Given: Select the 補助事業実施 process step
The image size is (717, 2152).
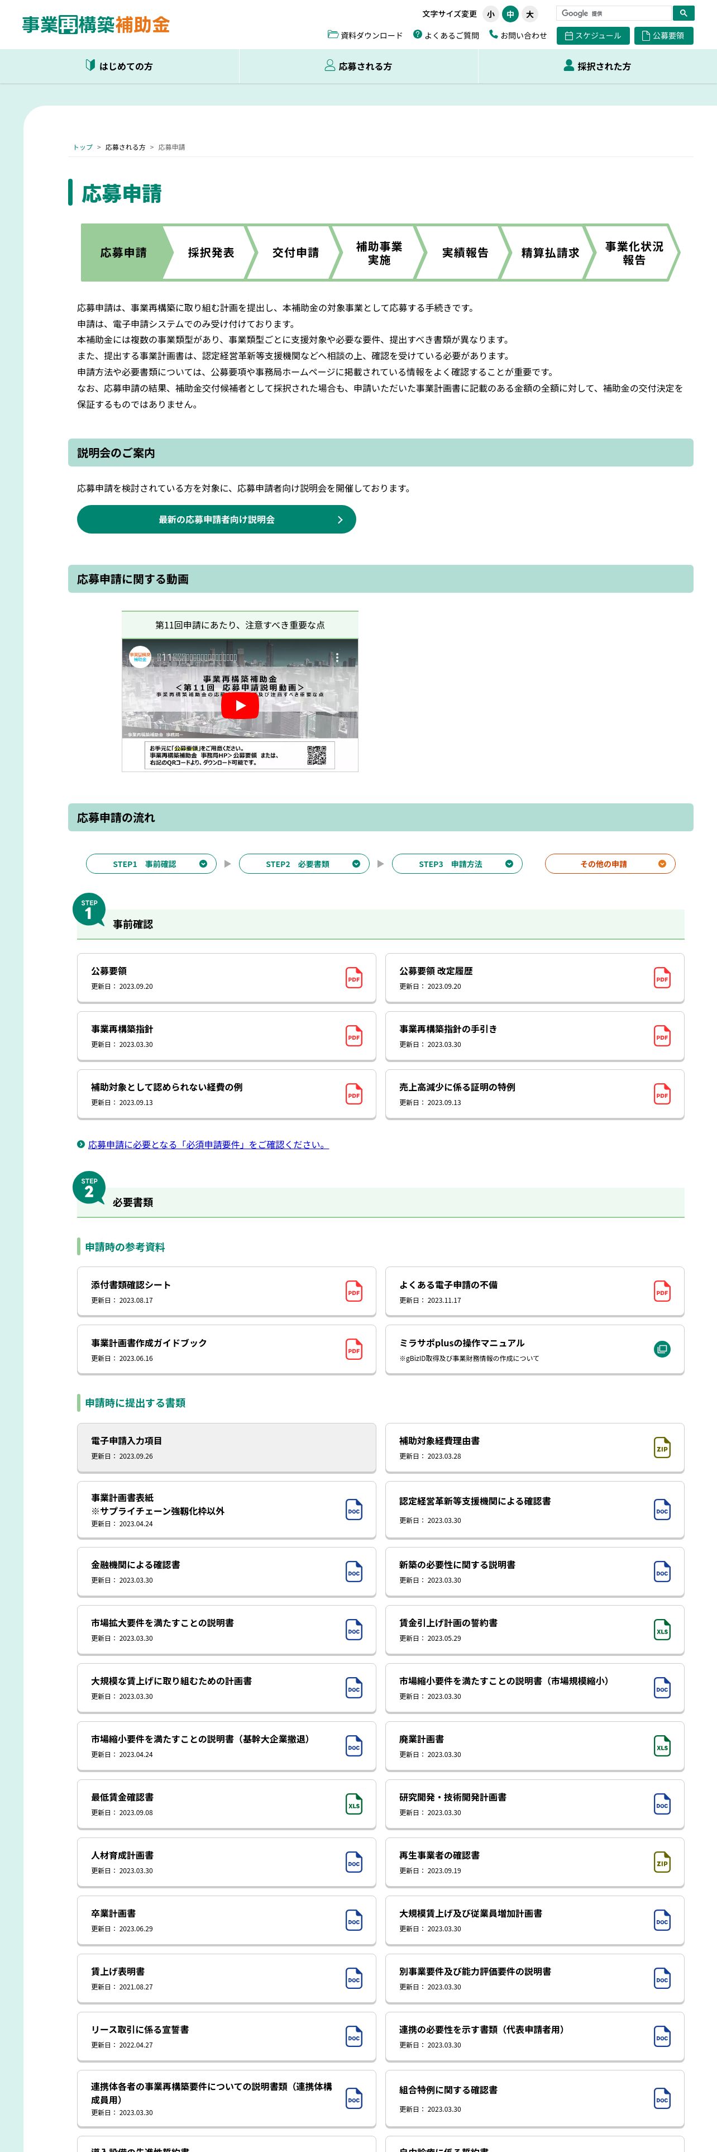Looking at the screenshot, I should pos(379,253).
